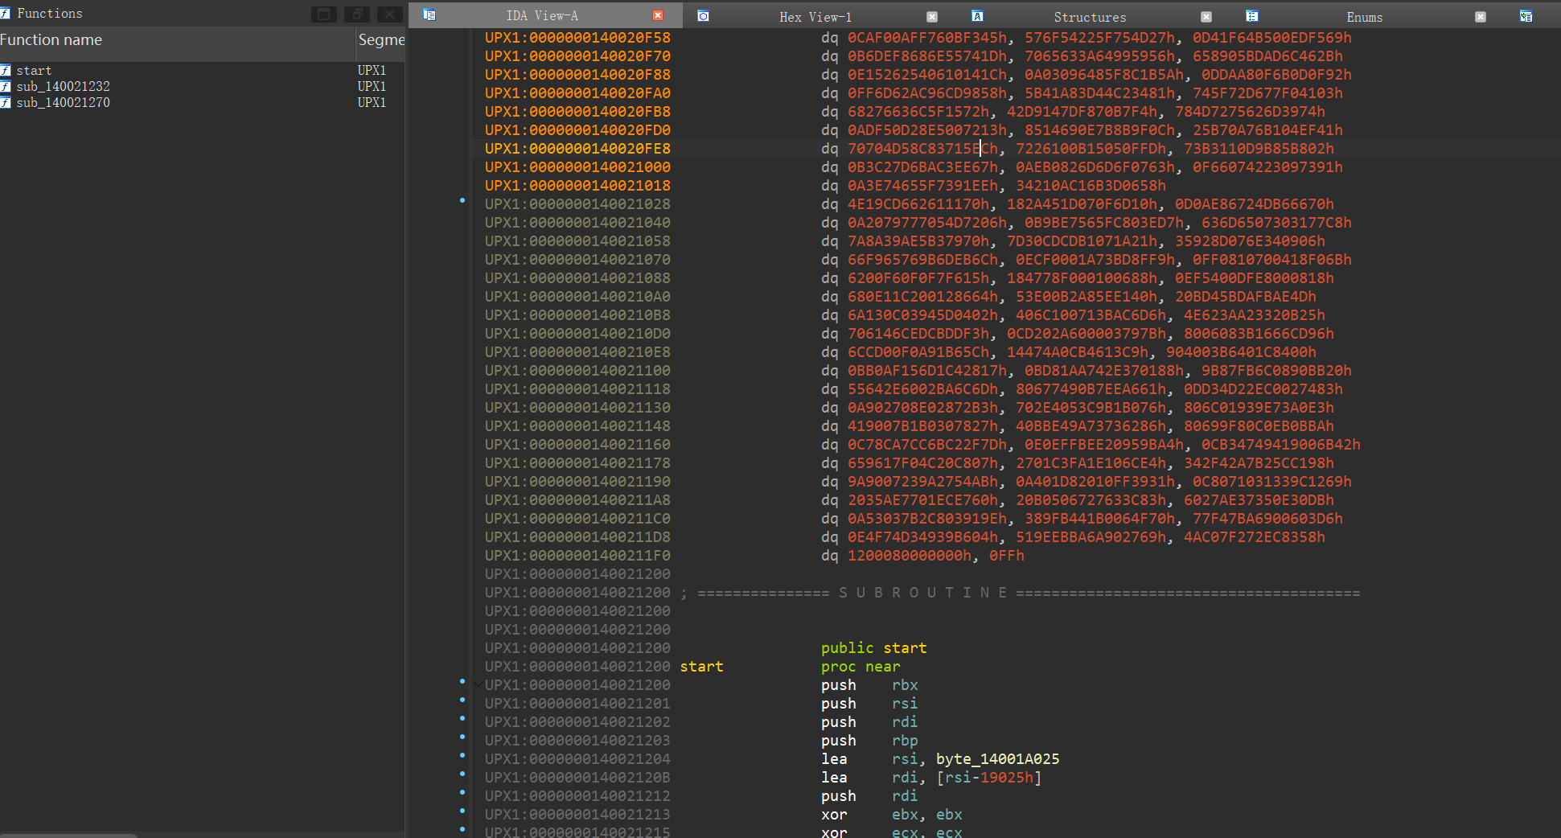
Task: Click the start label before proc near
Action: point(701,667)
